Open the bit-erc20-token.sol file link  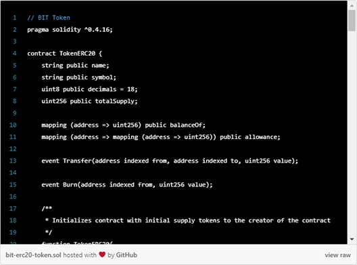tap(33, 255)
